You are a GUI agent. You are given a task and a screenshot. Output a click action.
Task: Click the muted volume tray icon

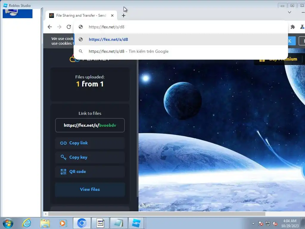coord(275,223)
